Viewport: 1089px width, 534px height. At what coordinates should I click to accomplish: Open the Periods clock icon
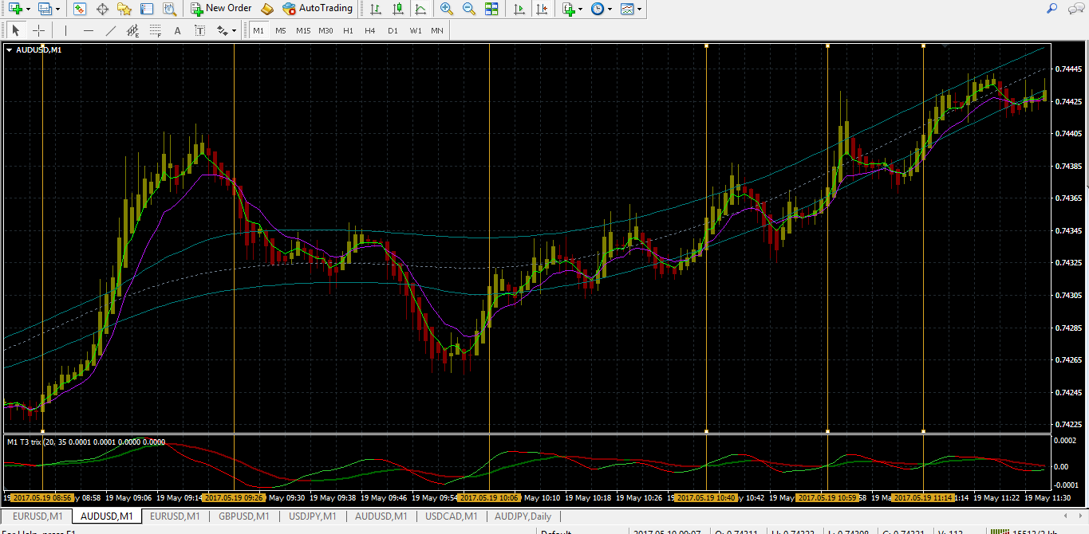598,9
